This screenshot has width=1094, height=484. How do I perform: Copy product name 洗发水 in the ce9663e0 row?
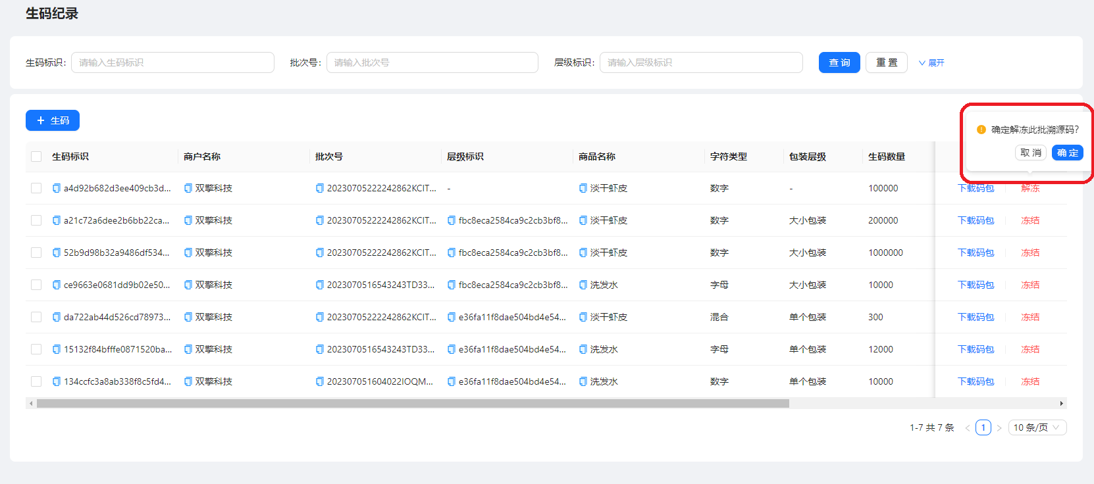(583, 285)
